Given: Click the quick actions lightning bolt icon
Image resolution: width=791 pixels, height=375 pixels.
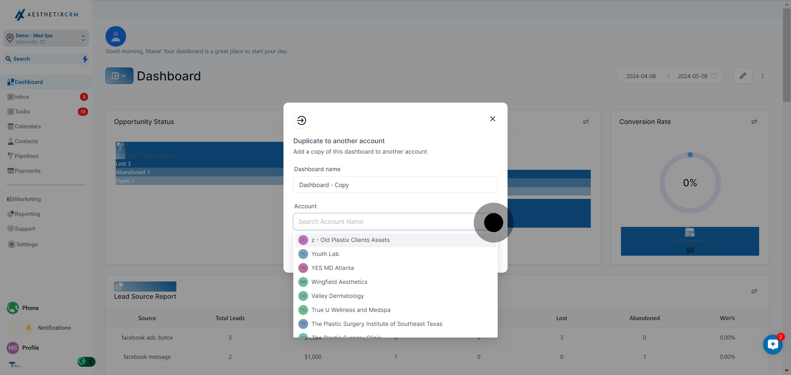Looking at the screenshot, I should coord(85,59).
